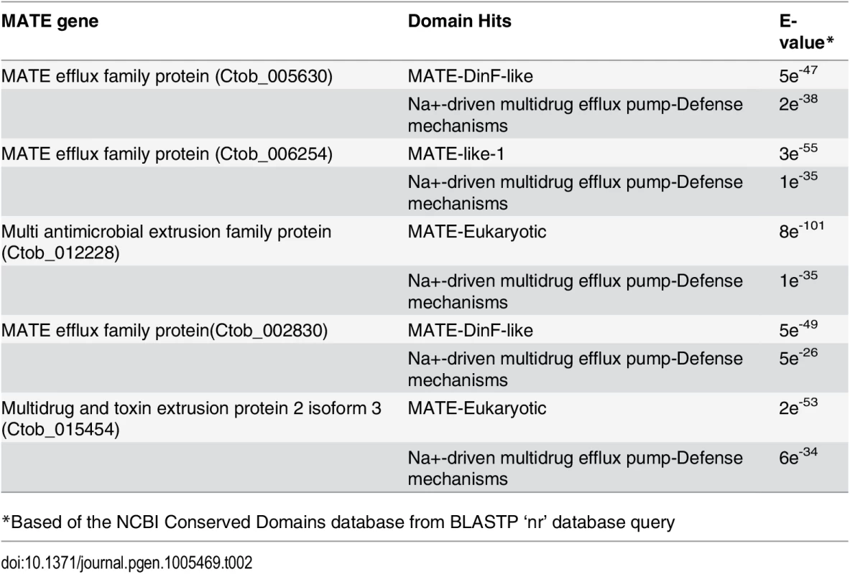
Task: Click the doi:10.1371 journal link text
Action: [x=126, y=563]
